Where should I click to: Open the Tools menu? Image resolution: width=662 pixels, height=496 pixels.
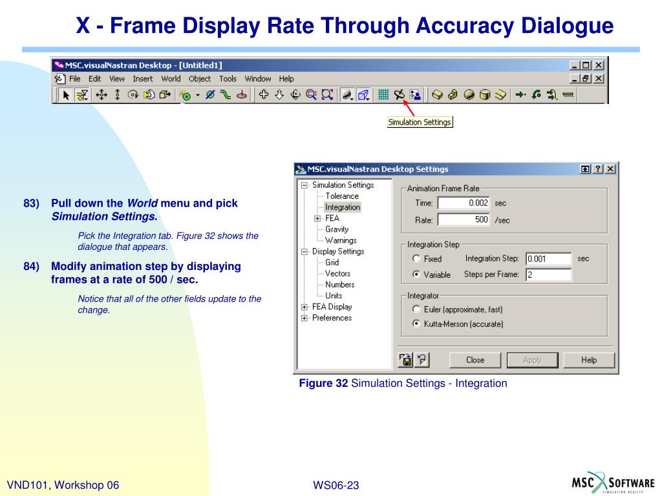point(228,79)
